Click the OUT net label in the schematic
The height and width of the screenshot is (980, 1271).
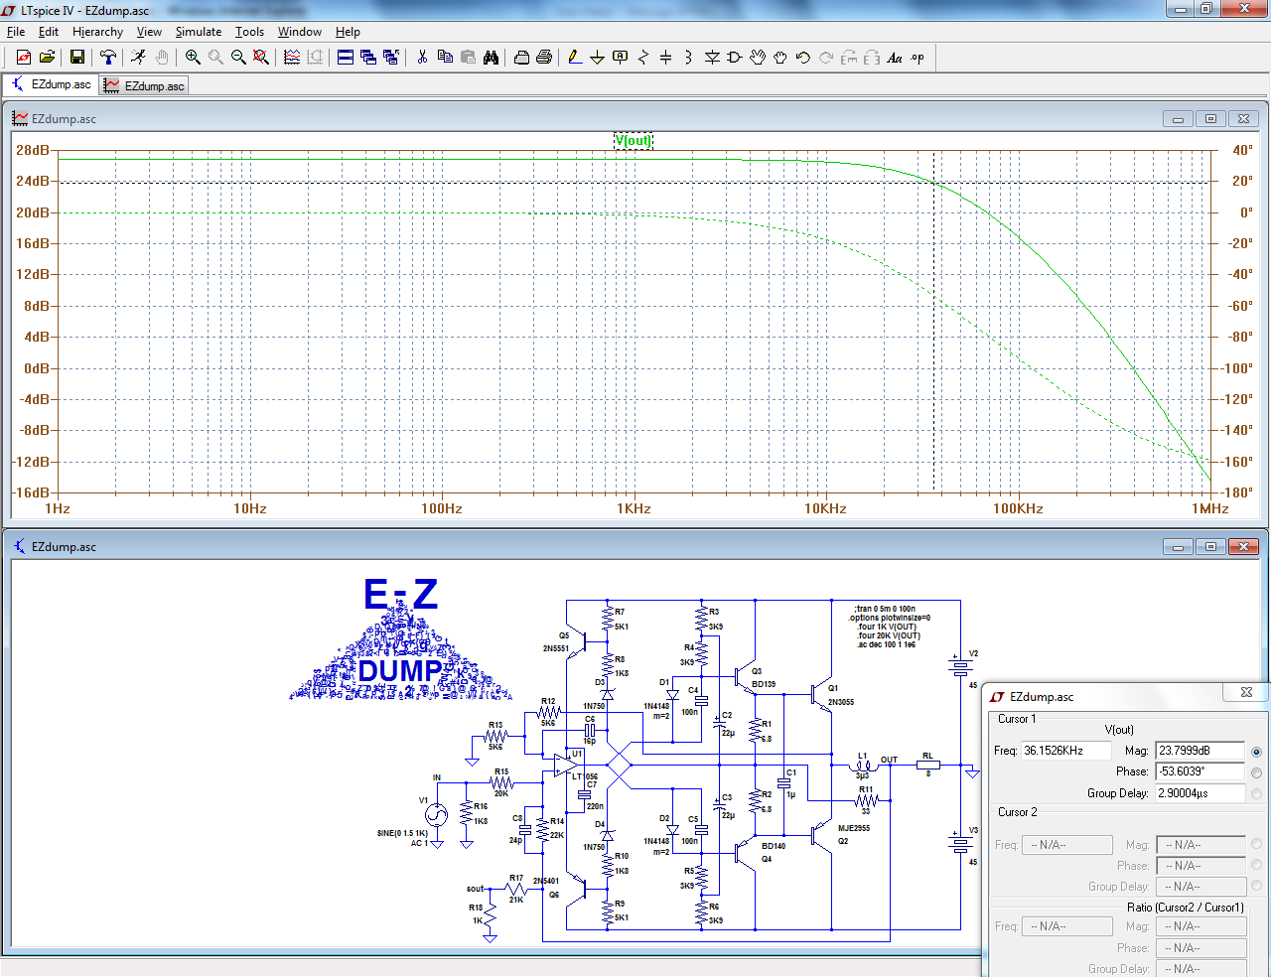(x=889, y=761)
